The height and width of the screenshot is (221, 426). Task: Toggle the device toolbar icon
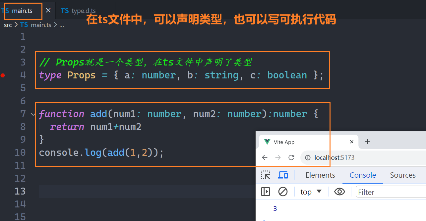click(x=283, y=175)
